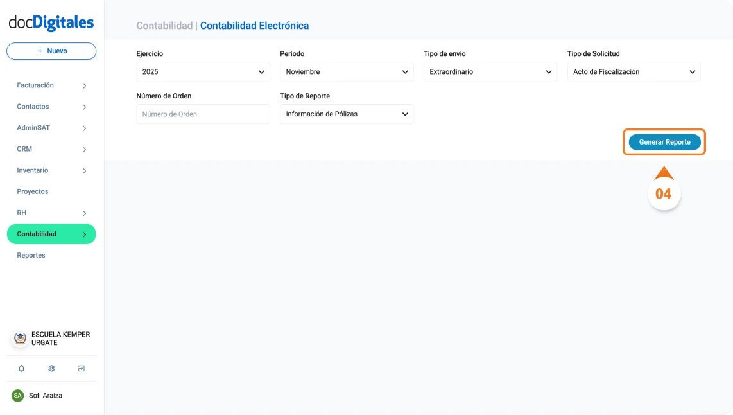Open the Periodo dropdown showing Noviembre
The image size is (733, 415).
[x=347, y=71]
